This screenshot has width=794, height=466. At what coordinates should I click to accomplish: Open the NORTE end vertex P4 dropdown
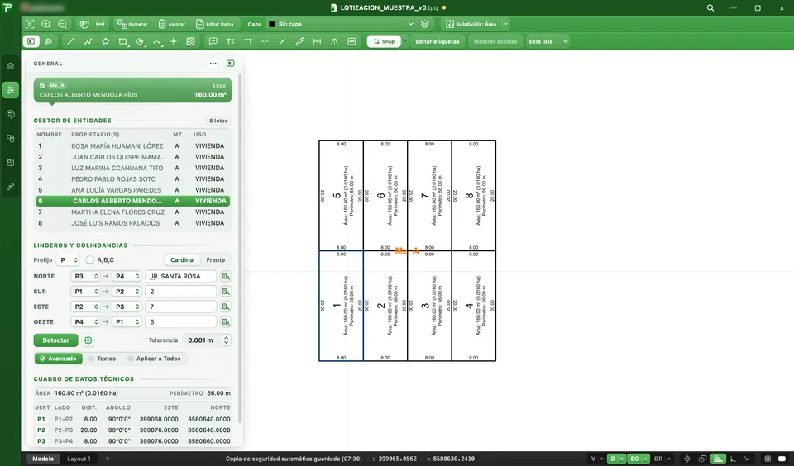[126, 276]
